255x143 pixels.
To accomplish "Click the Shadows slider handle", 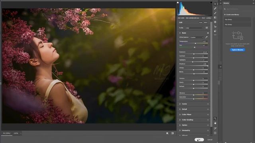I will 208,66.
